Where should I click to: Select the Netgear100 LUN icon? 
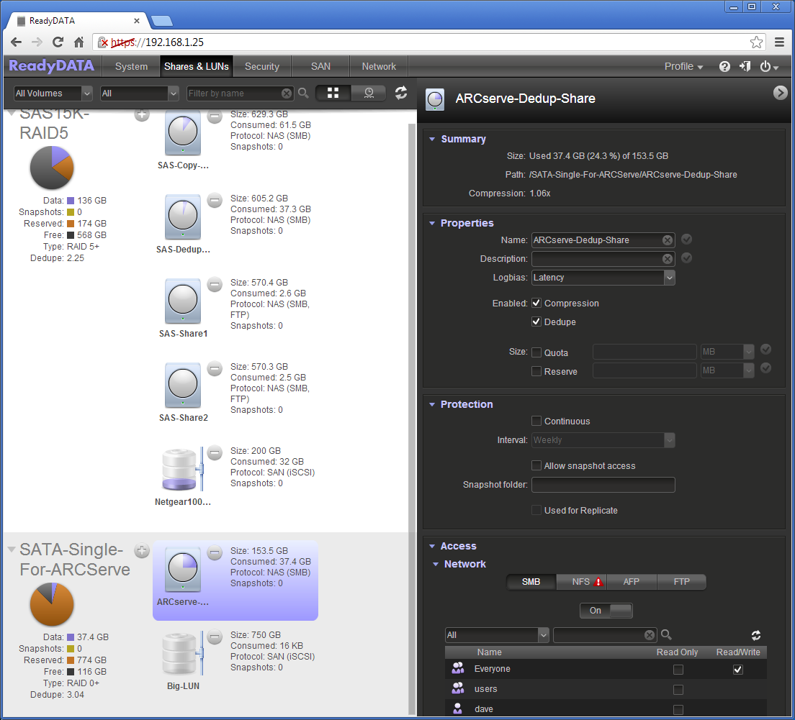point(182,470)
